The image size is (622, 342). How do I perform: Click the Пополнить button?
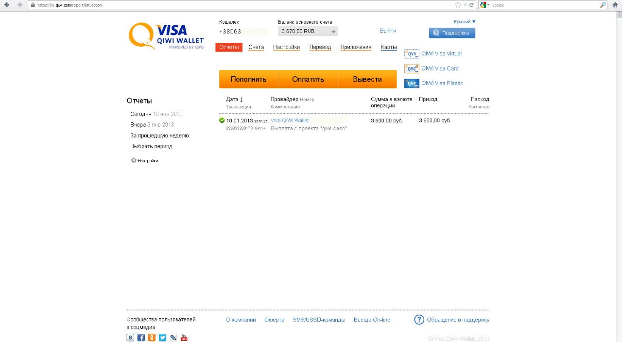pyautogui.click(x=248, y=79)
